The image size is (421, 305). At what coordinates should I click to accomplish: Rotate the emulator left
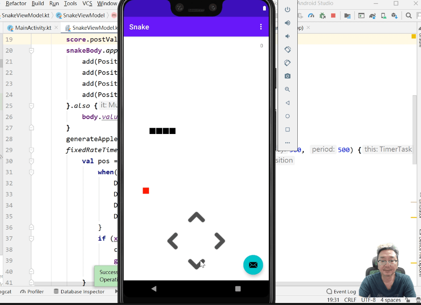(287, 49)
